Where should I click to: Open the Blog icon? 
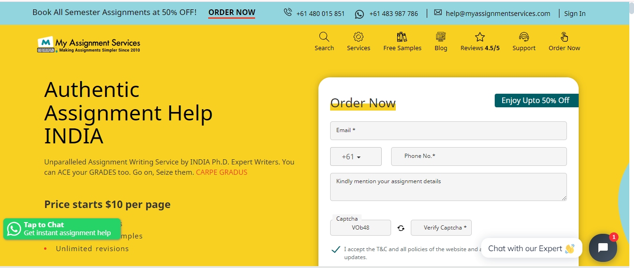point(440,37)
